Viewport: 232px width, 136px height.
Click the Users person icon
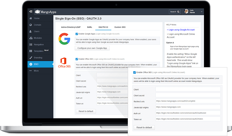(30, 31)
